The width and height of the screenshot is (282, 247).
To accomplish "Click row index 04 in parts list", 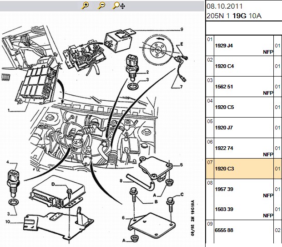I will click(x=210, y=101).
